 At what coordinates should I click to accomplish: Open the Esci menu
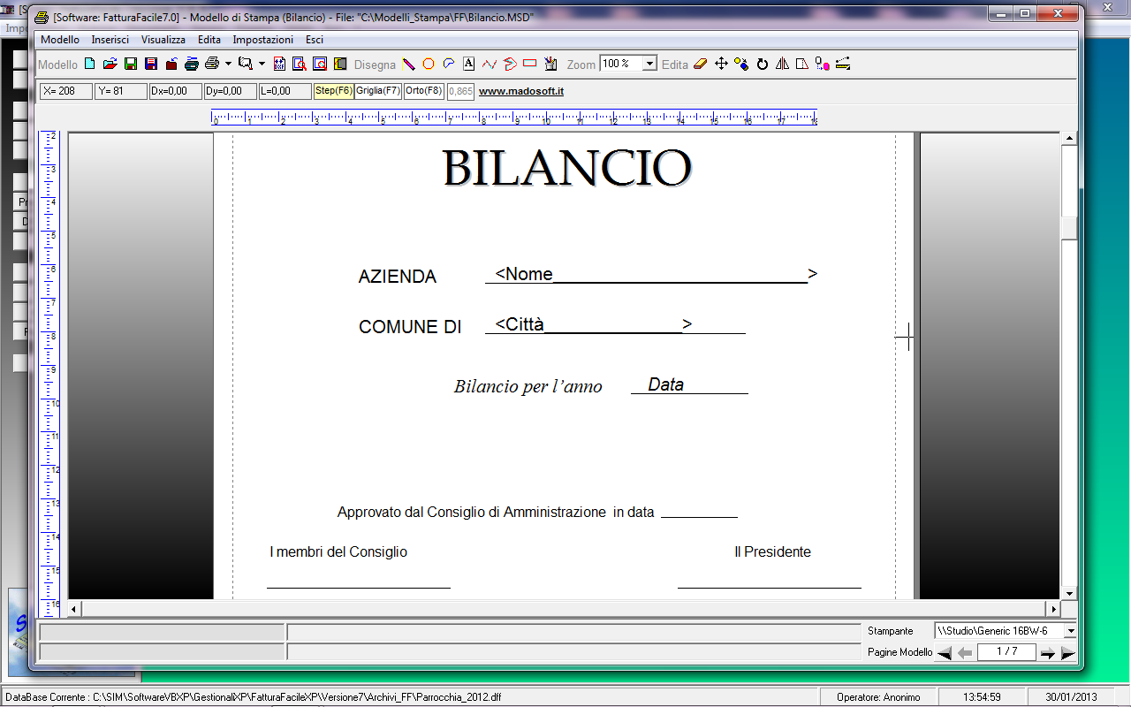point(315,40)
